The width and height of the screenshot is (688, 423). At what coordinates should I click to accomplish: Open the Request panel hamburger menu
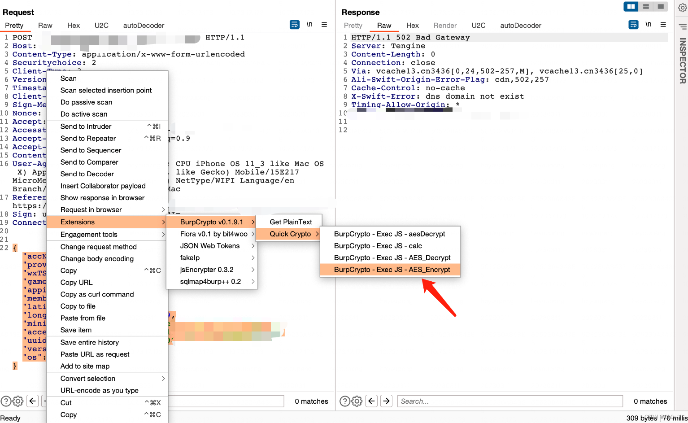pos(324,25)
